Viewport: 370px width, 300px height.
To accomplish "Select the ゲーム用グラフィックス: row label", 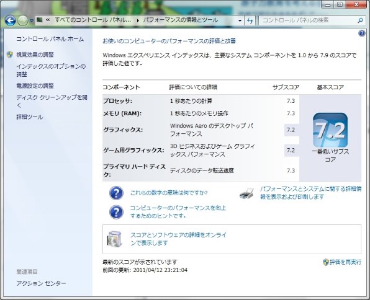I will click(134, 150).
